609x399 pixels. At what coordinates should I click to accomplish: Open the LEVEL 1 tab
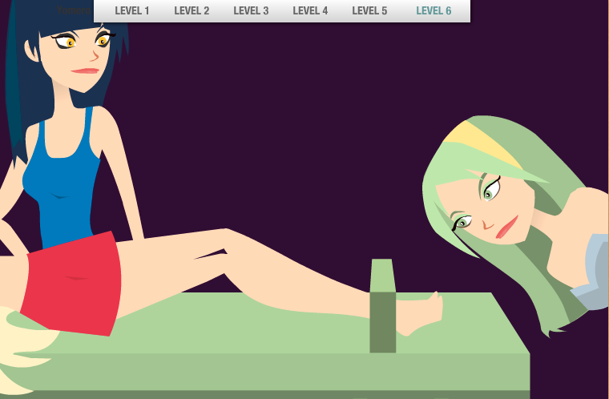pos(132,11)
